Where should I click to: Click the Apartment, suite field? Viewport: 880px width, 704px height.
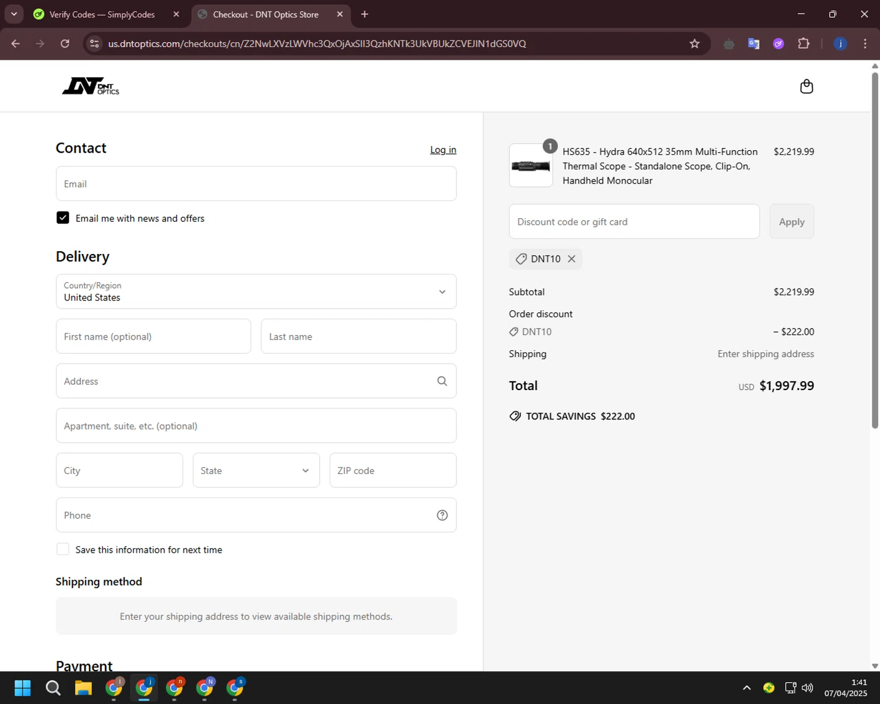pos(256,425)
